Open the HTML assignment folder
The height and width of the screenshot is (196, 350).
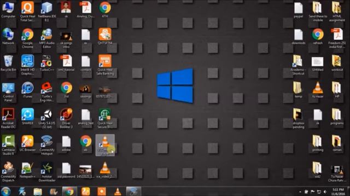tap(337, 11)
